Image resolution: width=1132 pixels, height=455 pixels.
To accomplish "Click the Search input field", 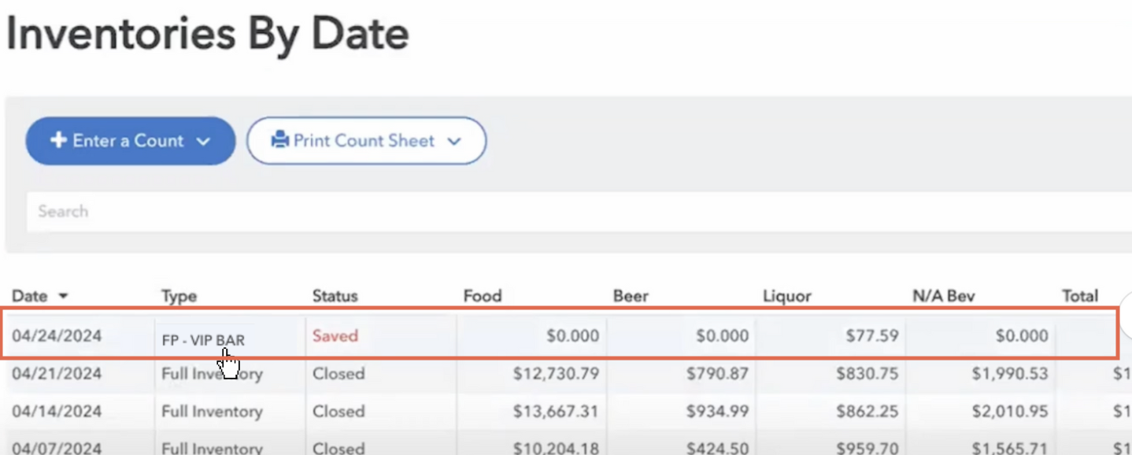I will [x=315, y=211].
